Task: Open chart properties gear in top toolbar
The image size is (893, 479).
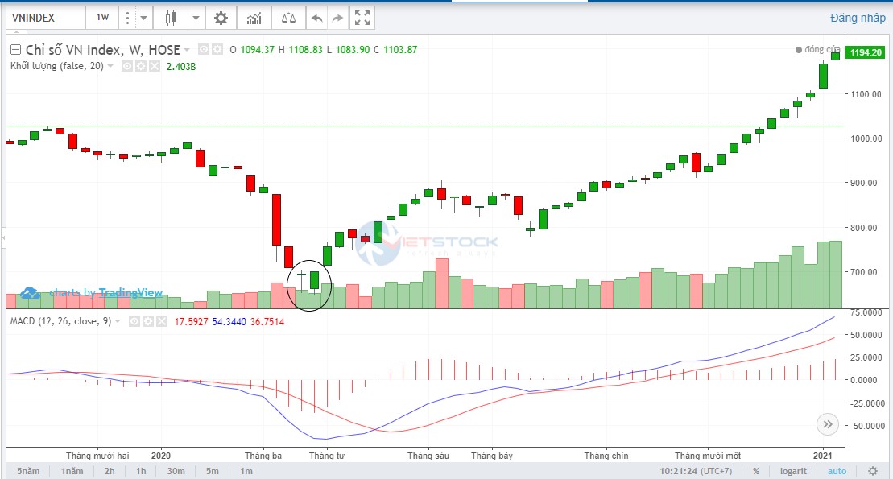Action: [x=221, y=17]
